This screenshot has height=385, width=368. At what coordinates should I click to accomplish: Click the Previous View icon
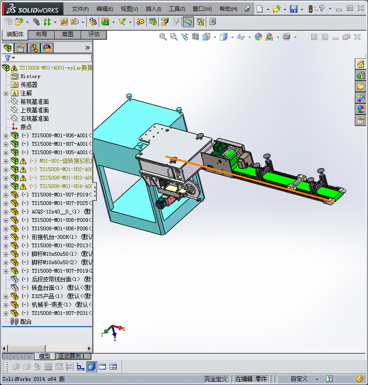point(185,37)
